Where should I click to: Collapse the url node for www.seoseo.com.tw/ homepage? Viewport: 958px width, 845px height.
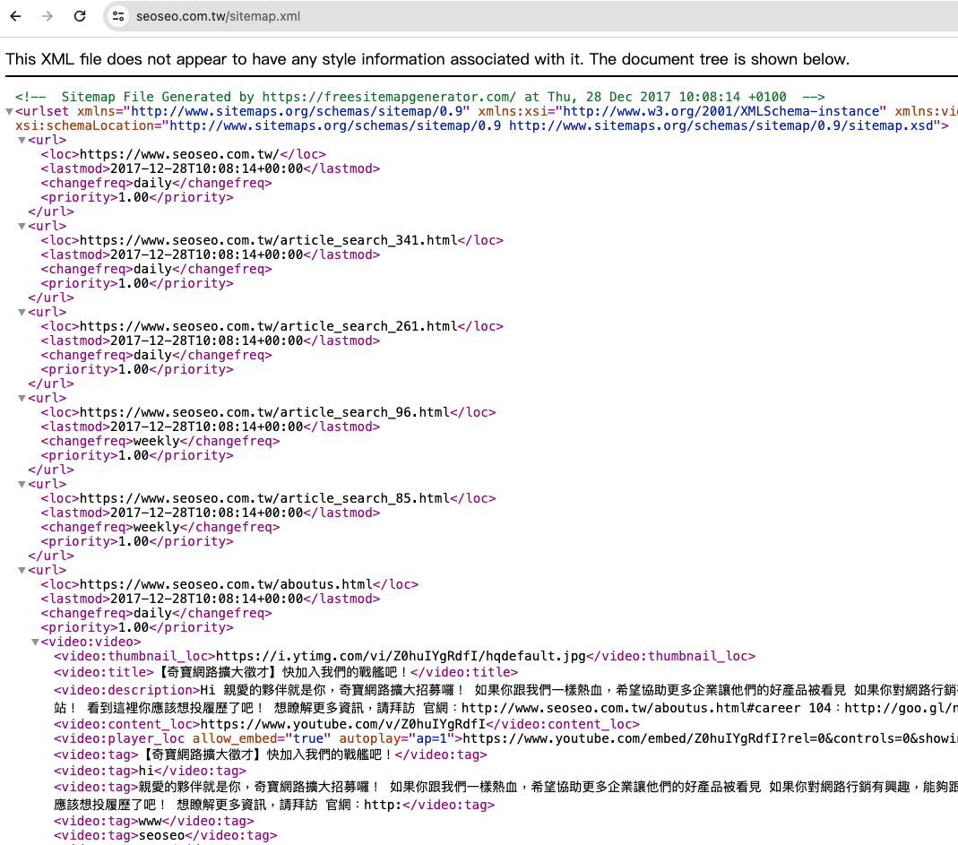pyautogui.click(x=22, y=141)
